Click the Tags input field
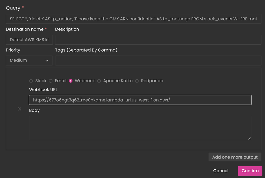The width and height of the screenshot is (265, 178). pyautogui.click(x=158, y=61)
